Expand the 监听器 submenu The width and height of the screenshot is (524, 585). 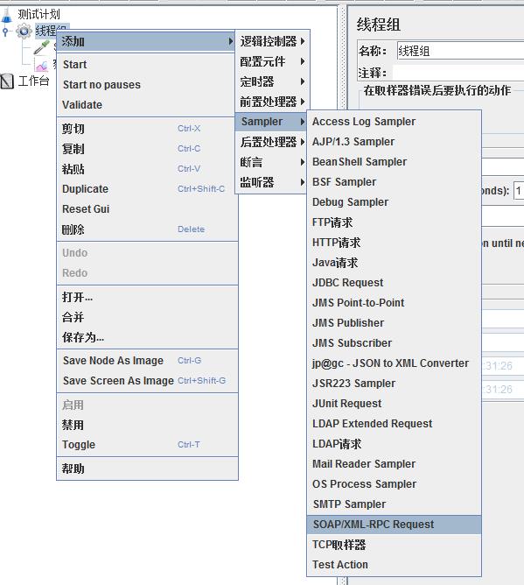pos(272,182)
